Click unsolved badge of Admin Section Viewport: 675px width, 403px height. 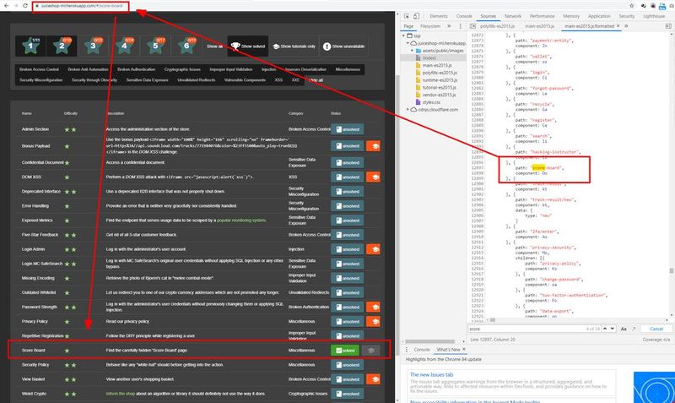[x=348, y=129]
